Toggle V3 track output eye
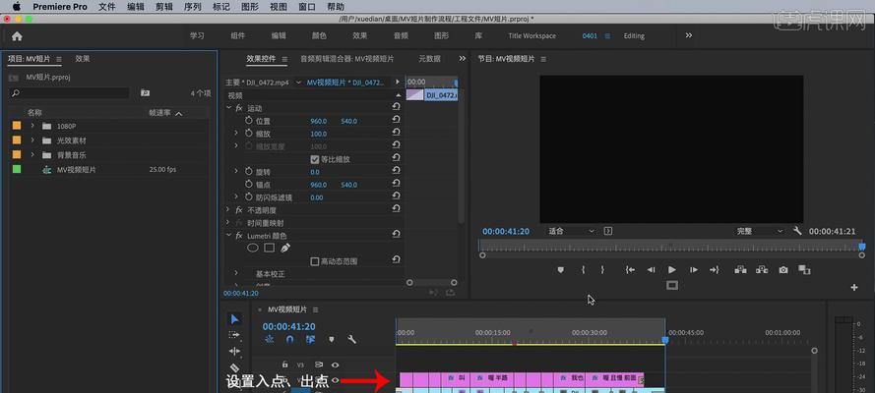This screenshot has width=875, height=393. tap(336, 365)
